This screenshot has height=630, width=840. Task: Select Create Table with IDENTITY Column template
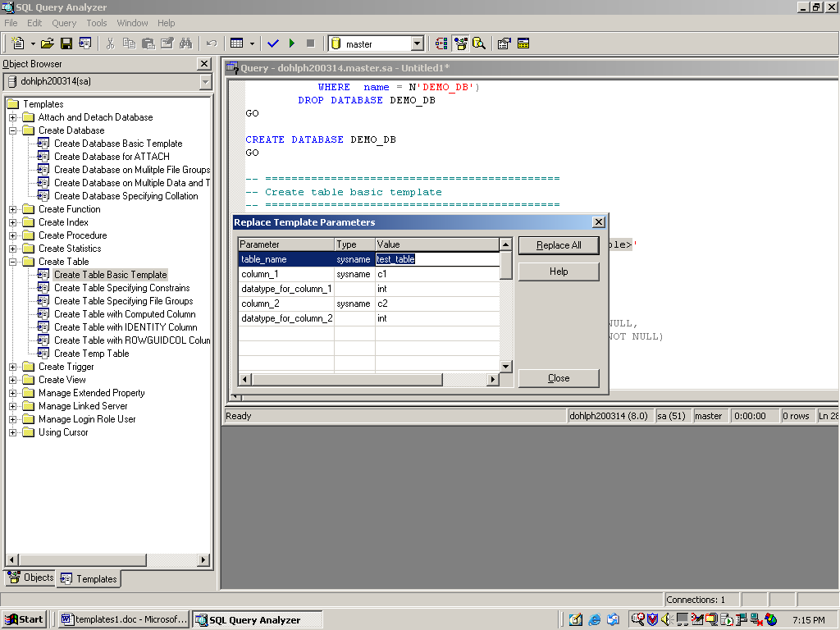126,327
